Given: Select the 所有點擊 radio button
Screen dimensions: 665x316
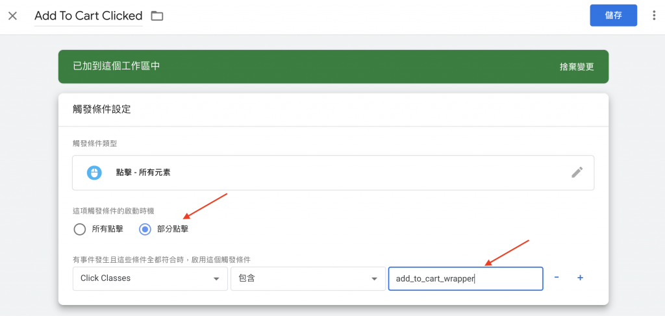Looking at the screenshot, I should pos(80,230).
